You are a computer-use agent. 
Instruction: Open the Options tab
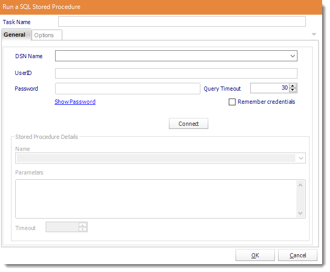[x=47, y=35]
